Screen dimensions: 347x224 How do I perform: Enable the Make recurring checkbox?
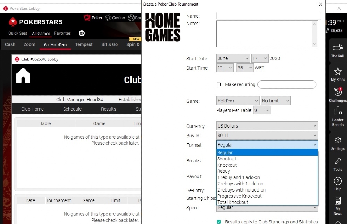[219, 85]
